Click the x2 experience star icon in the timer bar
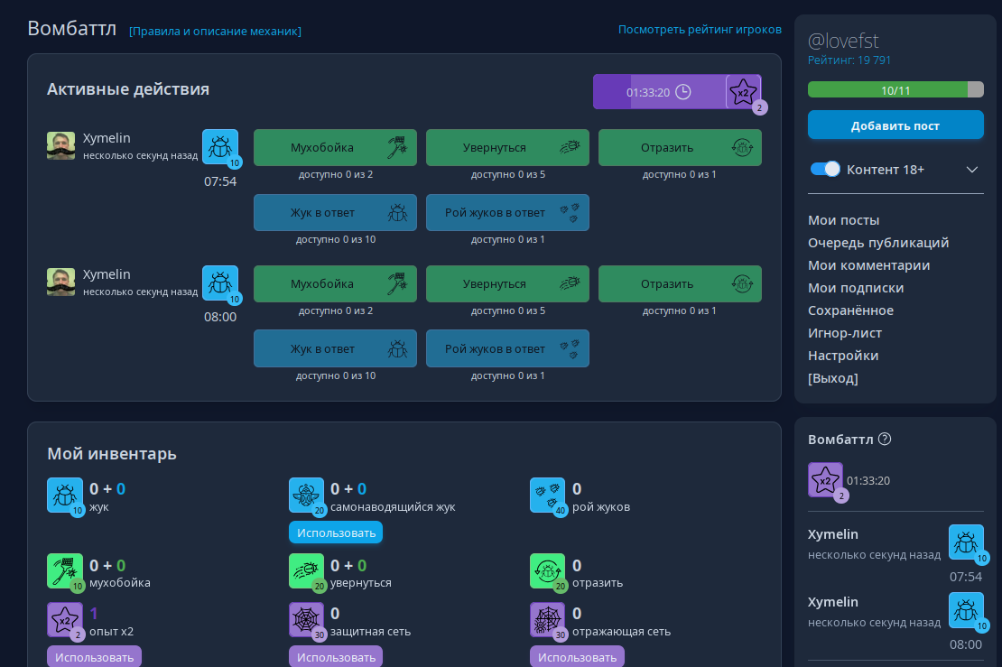 pyautogui.click(x=743, y=91)
